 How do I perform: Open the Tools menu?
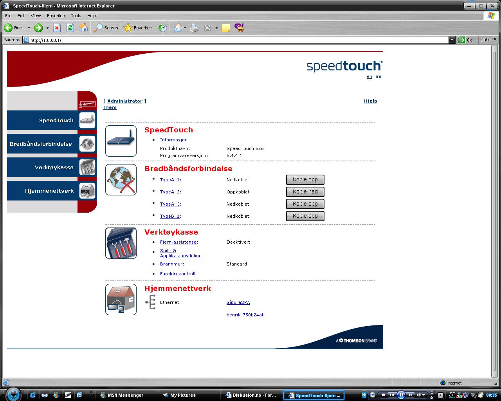pos(76,16)
